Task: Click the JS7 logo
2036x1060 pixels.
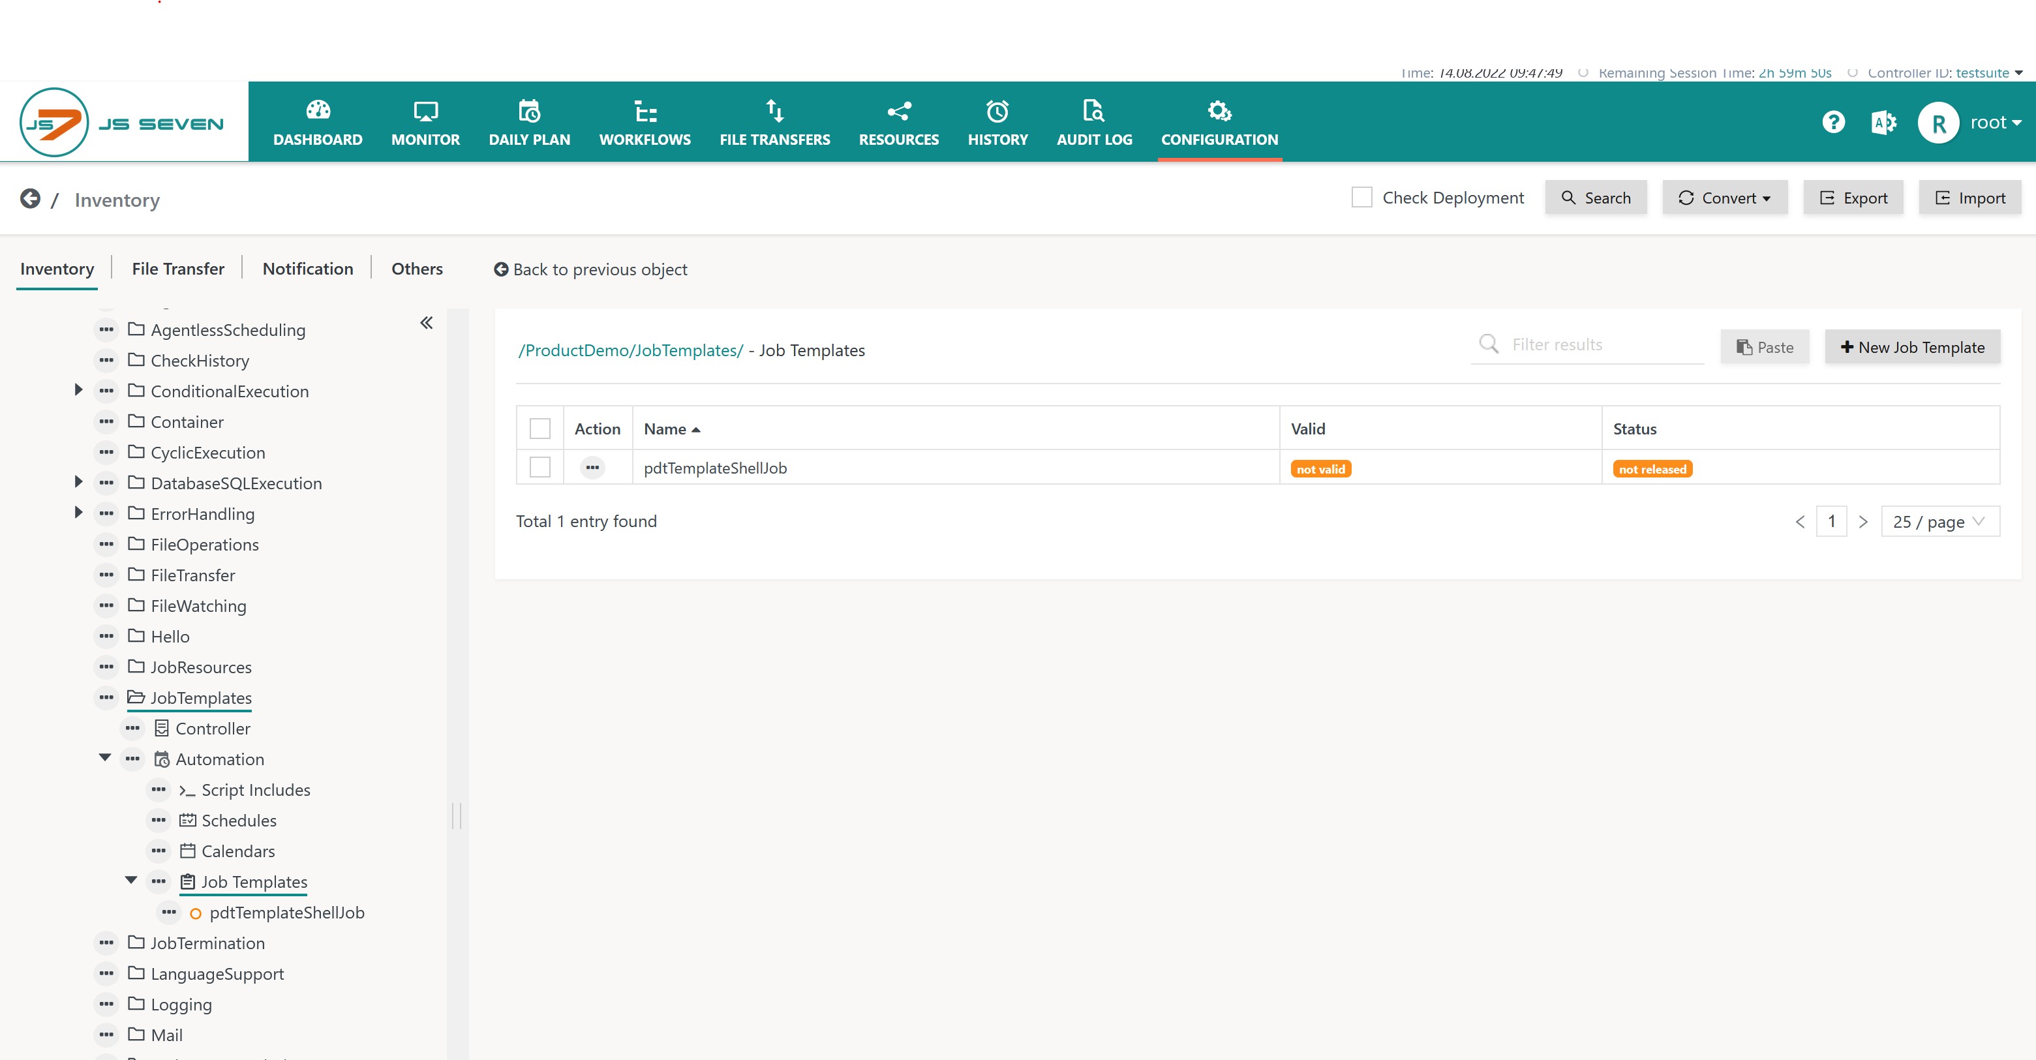Action: tap(123, 122)
